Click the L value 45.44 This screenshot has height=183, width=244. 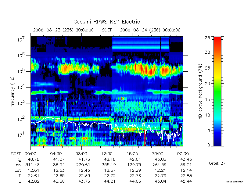[x=186, y=181]
